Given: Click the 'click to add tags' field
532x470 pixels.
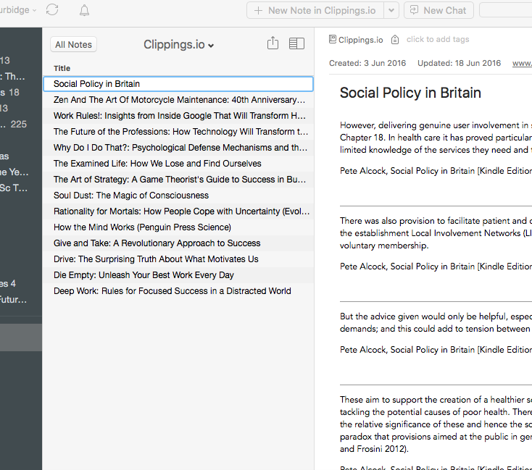Looking at the screenshot, I should 438,40.
